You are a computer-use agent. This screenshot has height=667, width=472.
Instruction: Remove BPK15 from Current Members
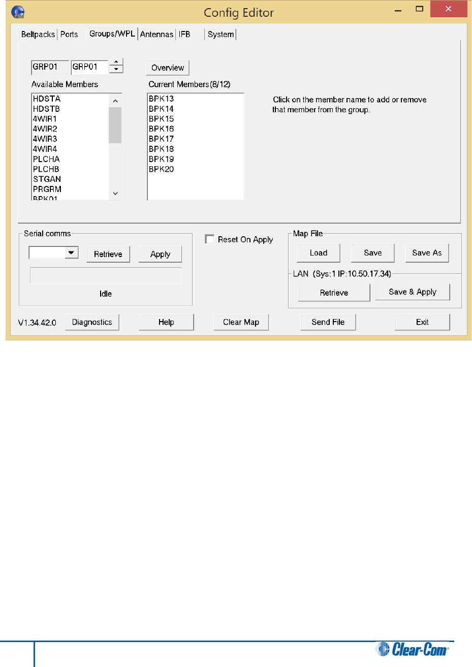pyautogui.click(x=162, y=119)
